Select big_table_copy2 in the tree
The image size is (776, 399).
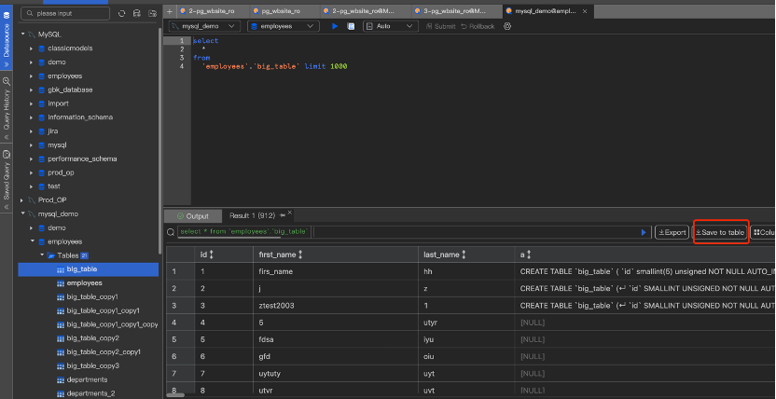92,337
